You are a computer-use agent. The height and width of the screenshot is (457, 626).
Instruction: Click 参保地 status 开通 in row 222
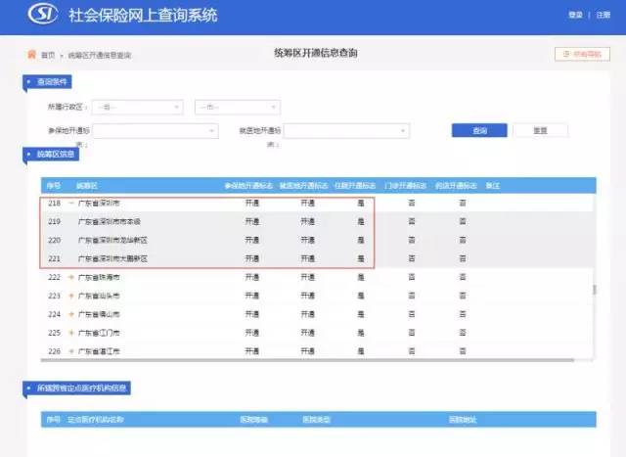[x=252, y=277]
